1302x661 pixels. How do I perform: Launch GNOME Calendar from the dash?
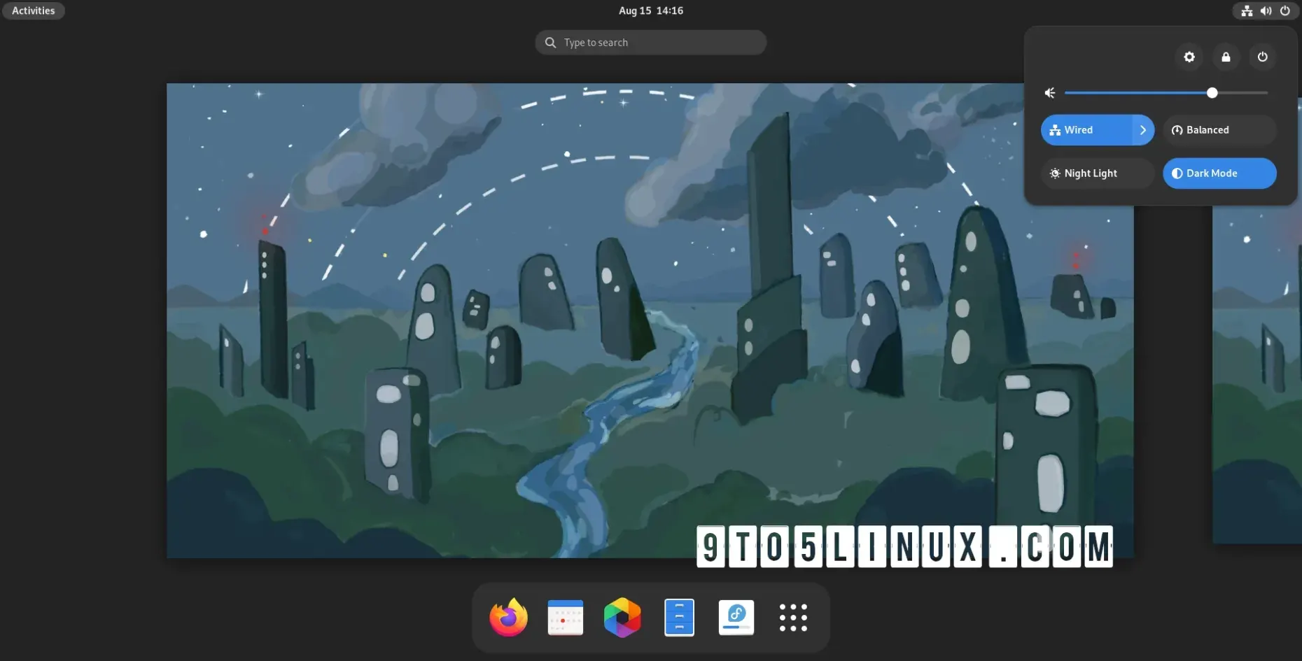click(x=566, y=618)
